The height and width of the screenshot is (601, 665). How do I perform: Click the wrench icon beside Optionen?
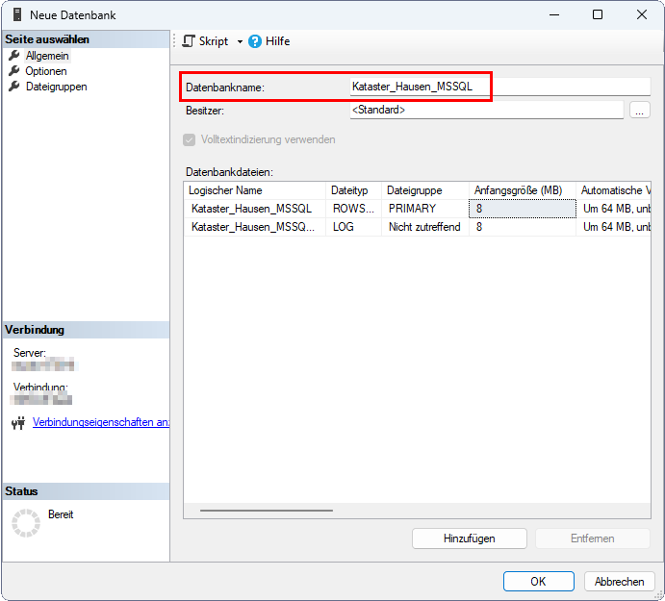tap(14, 70)
